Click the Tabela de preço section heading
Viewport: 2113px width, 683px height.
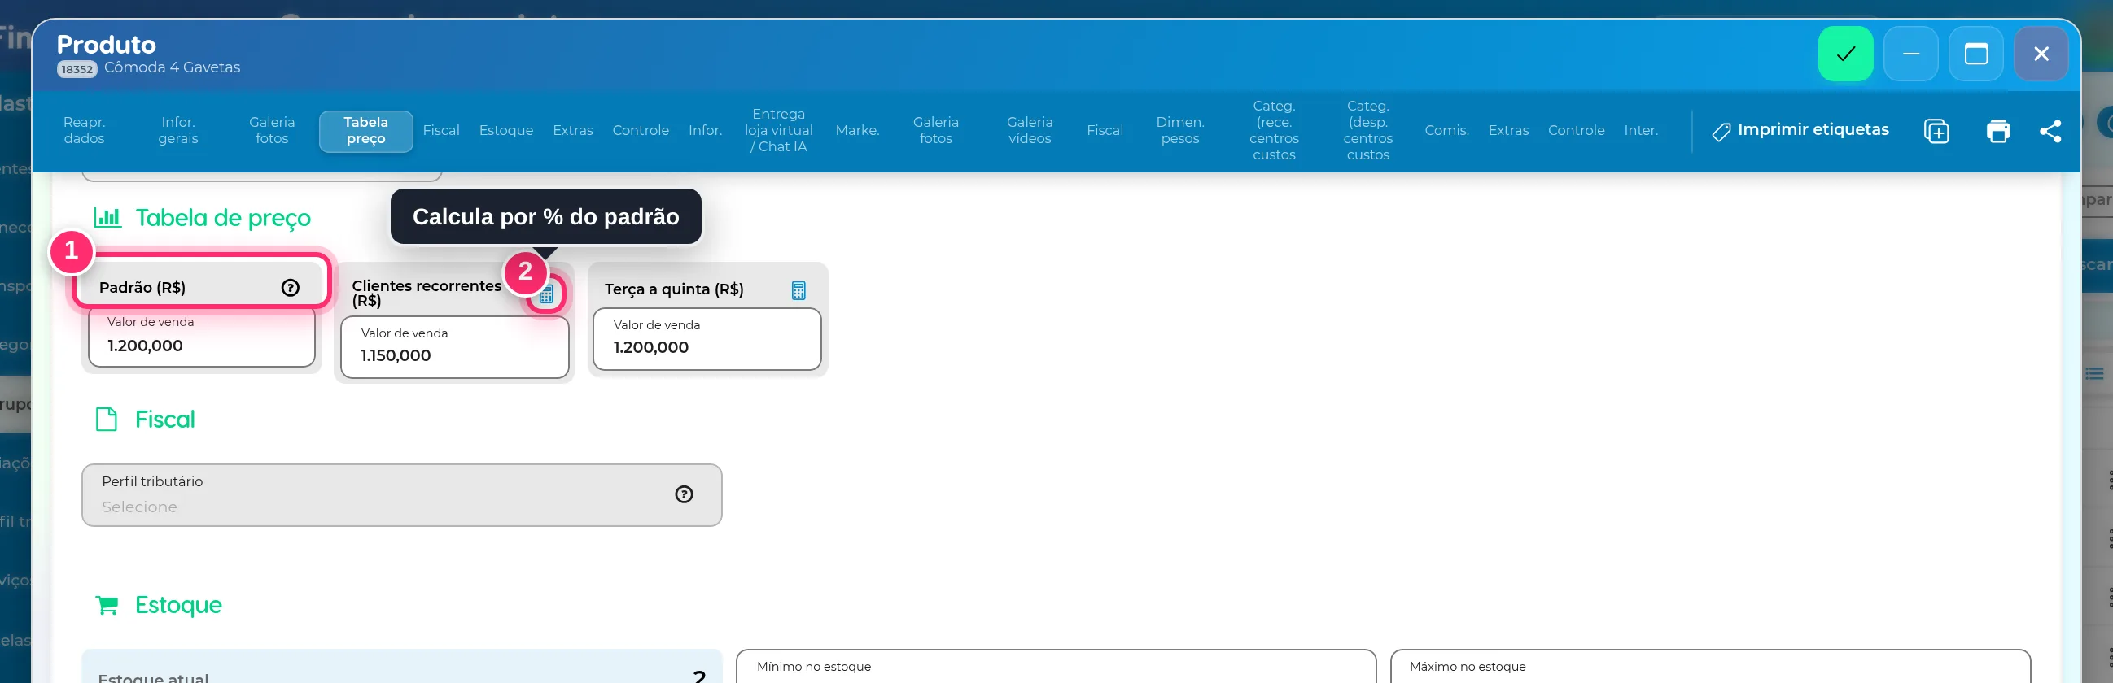coord(223,218)
